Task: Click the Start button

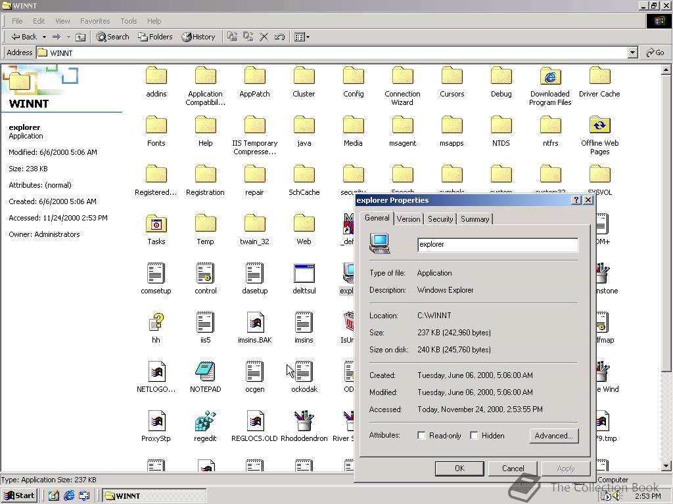Action: 19,496
